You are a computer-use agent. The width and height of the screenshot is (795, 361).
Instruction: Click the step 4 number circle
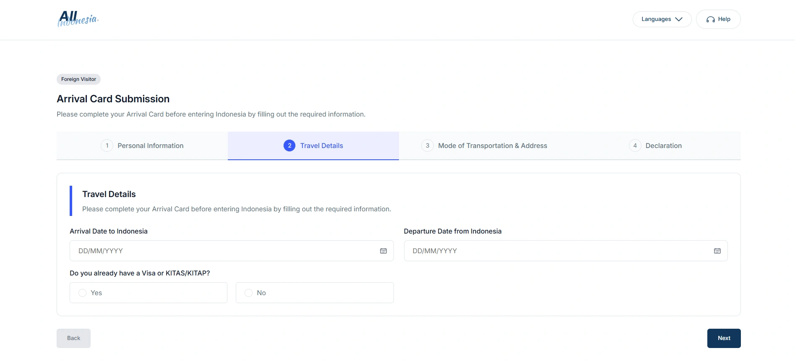(x=635, y=145)
